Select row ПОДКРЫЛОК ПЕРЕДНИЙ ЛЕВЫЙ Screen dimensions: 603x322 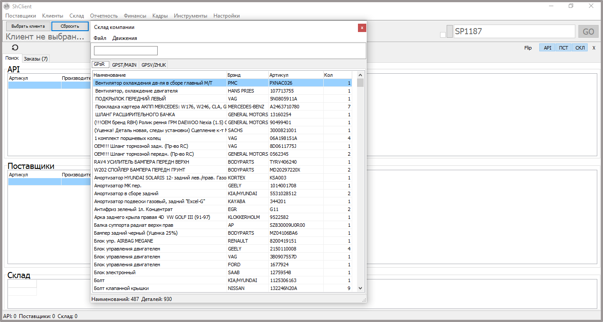click(222, 99)
